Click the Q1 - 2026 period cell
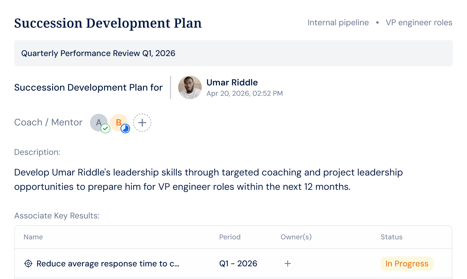 tap(238, 263)
